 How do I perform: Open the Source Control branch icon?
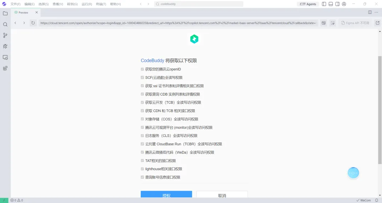point(5,35)
